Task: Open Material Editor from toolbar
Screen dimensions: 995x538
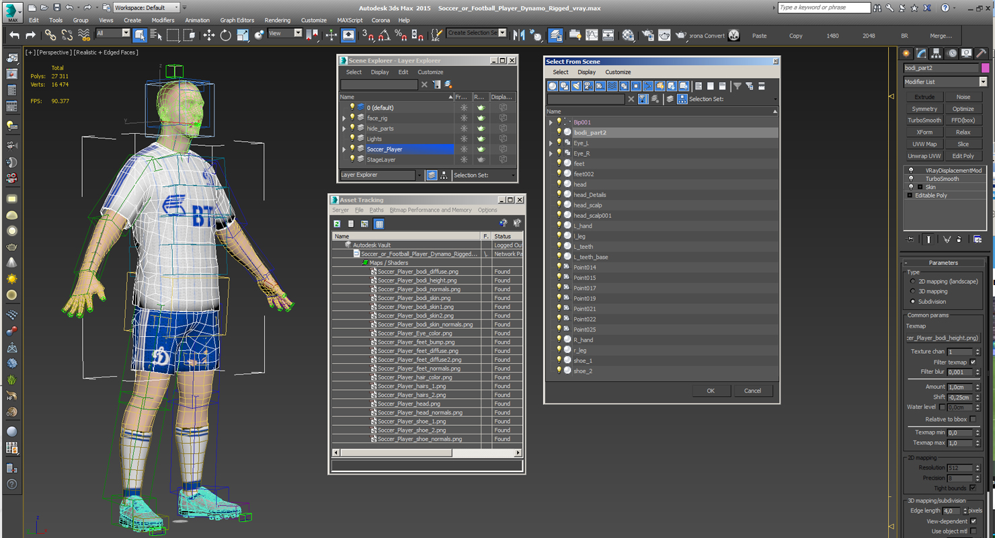Action: click(628, 35)
